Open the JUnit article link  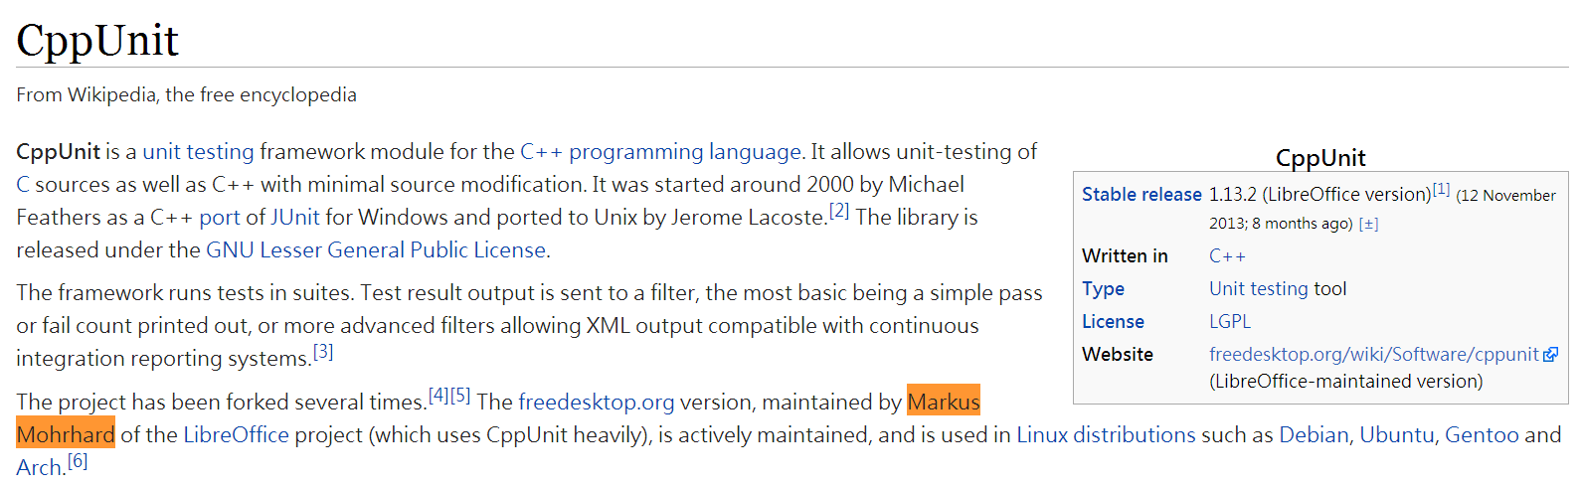tap(295, 218)
